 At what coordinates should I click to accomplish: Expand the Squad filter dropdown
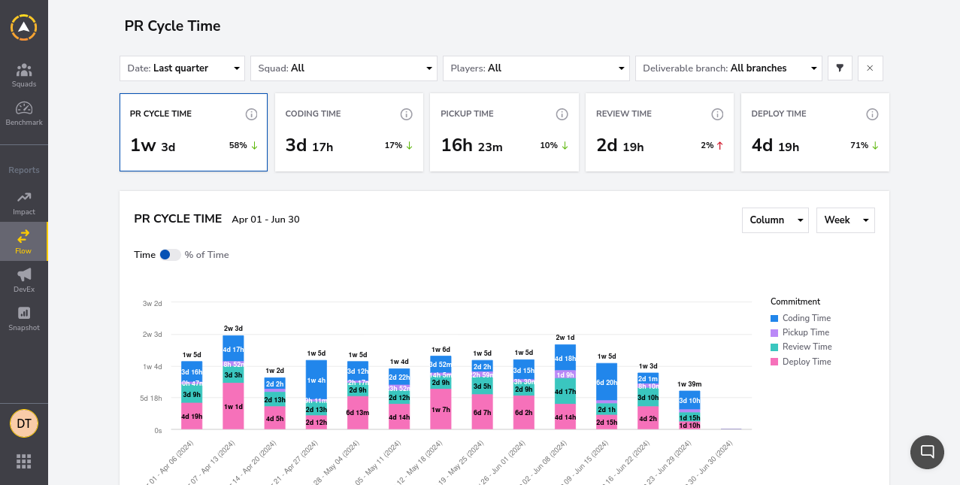pos(344,68)
